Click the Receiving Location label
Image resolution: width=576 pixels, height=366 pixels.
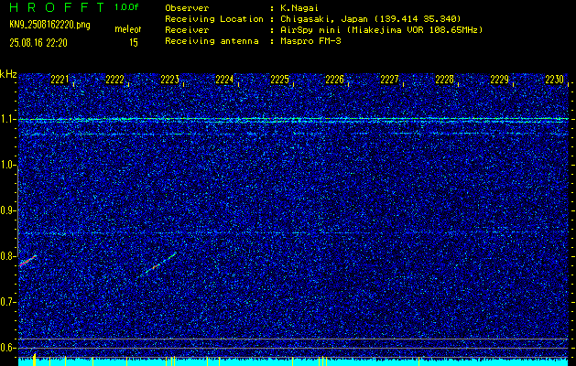pos(214,19)
